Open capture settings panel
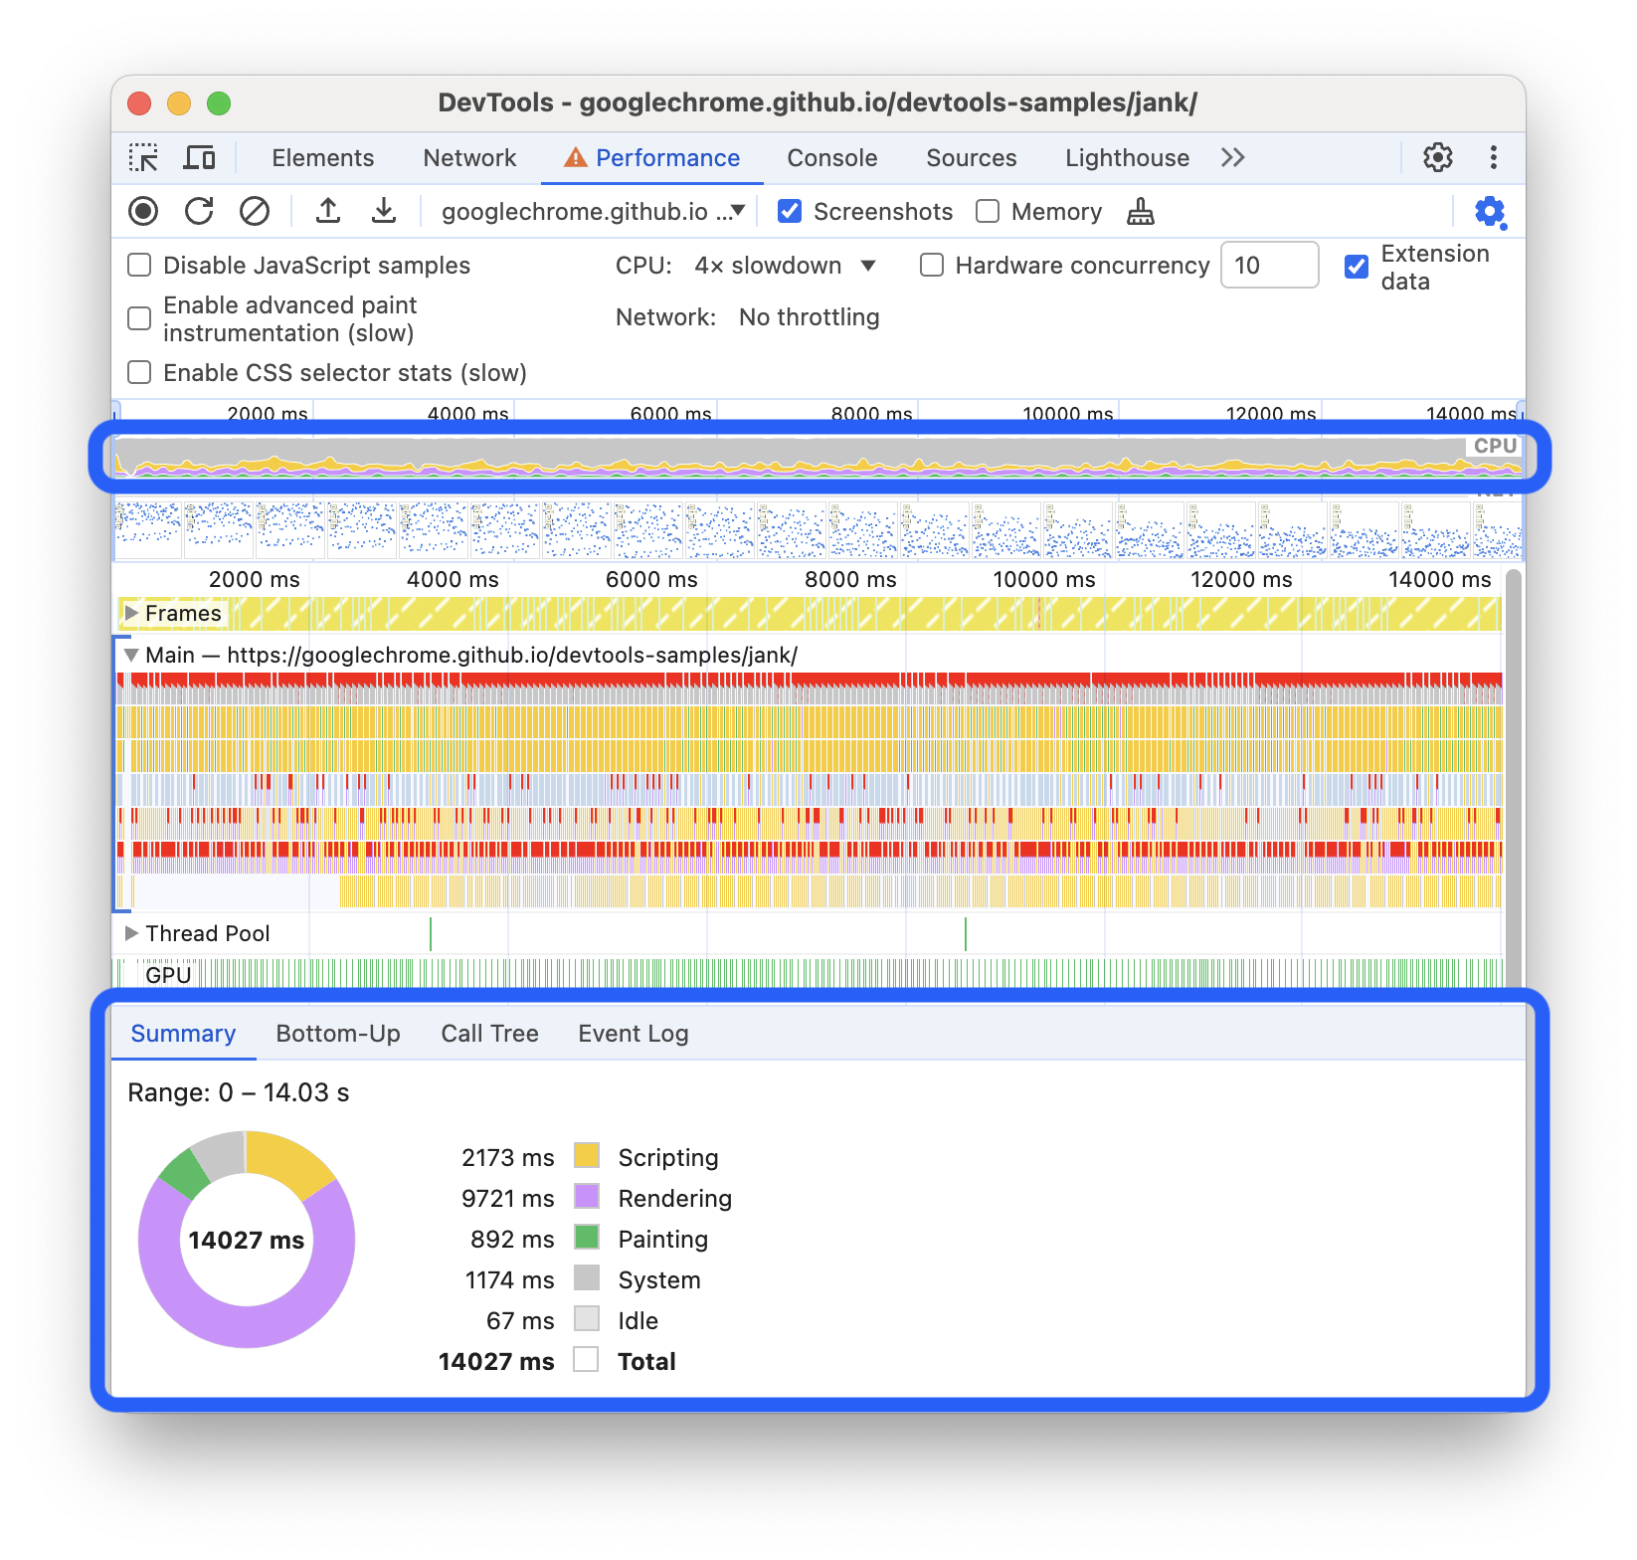 [x=1489, y=211]
